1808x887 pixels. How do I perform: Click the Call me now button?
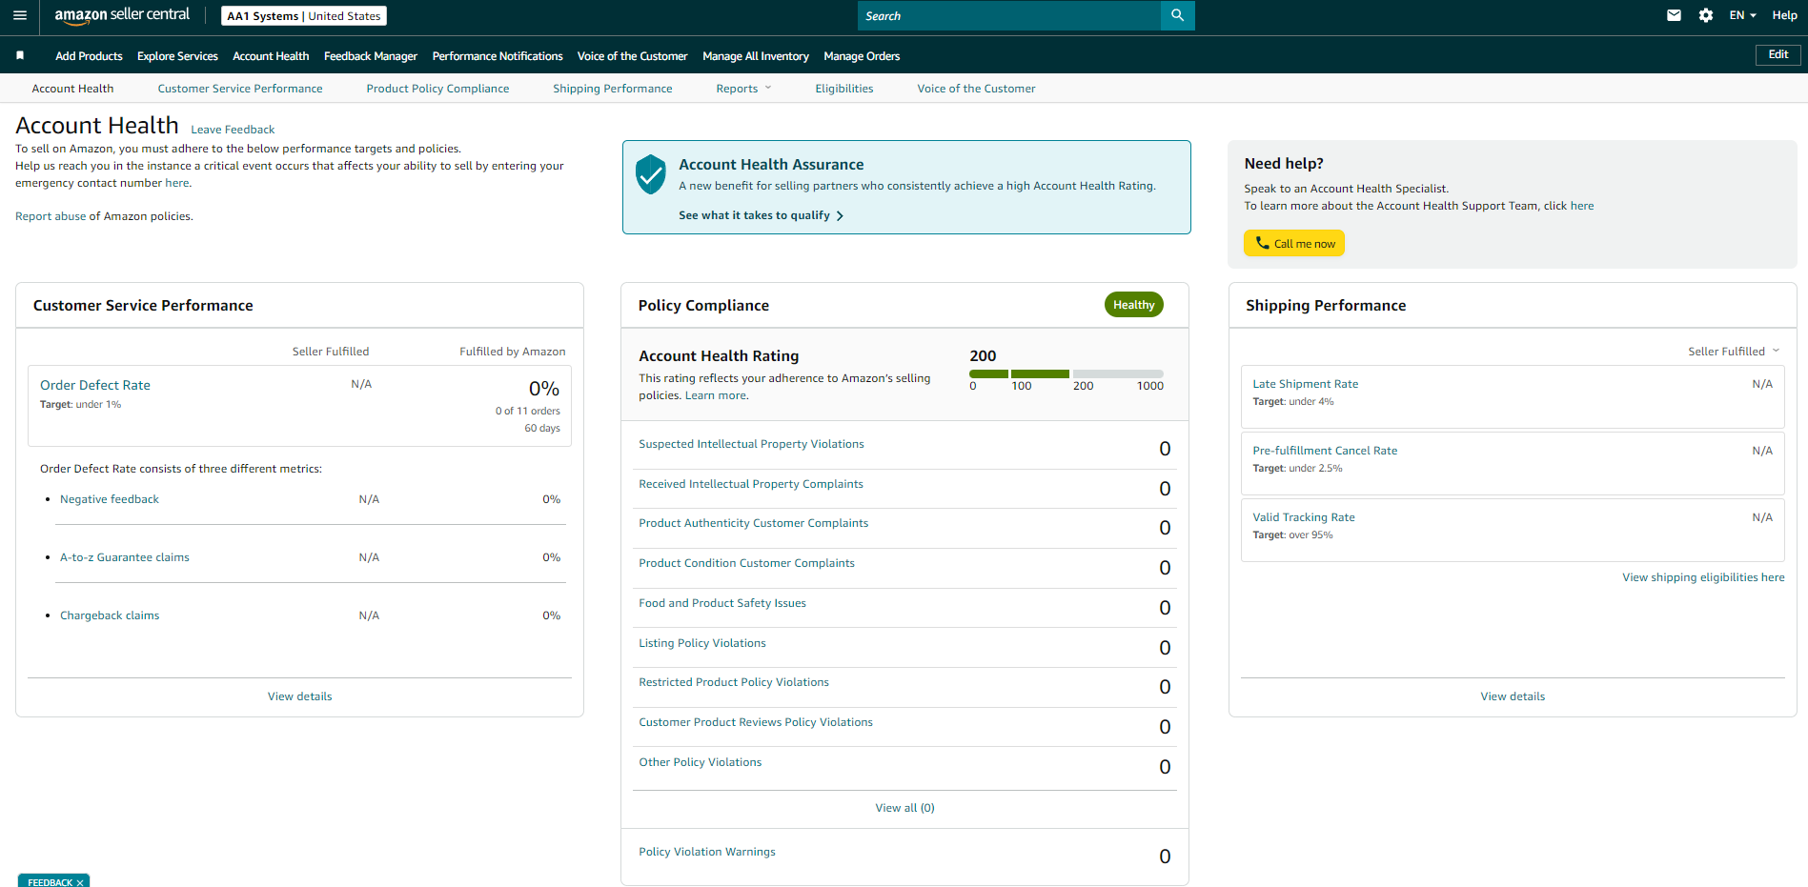(1294, 243)
